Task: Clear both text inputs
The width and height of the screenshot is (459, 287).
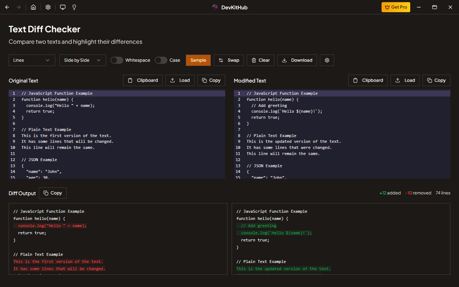Action: [261, 60]
